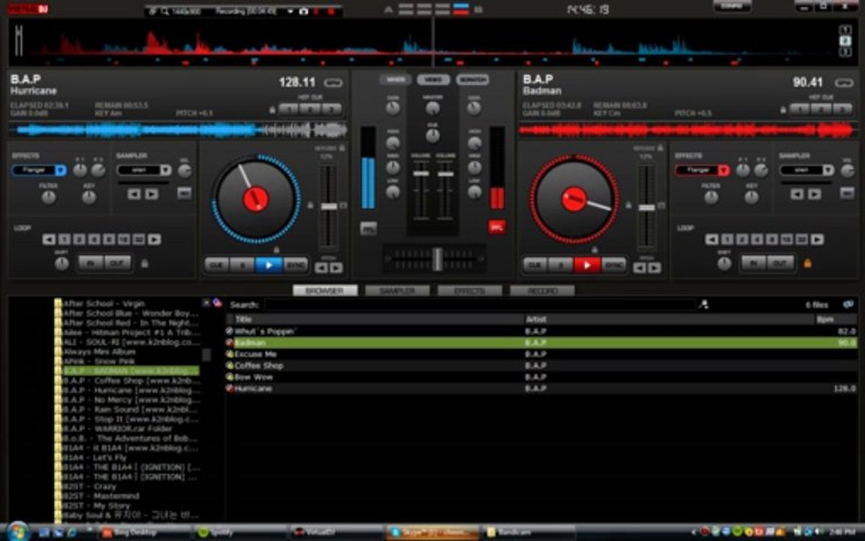865x541 pixels.
Task: Open right deck Flanger effect dropdown
Action: (x=723, y=170)
